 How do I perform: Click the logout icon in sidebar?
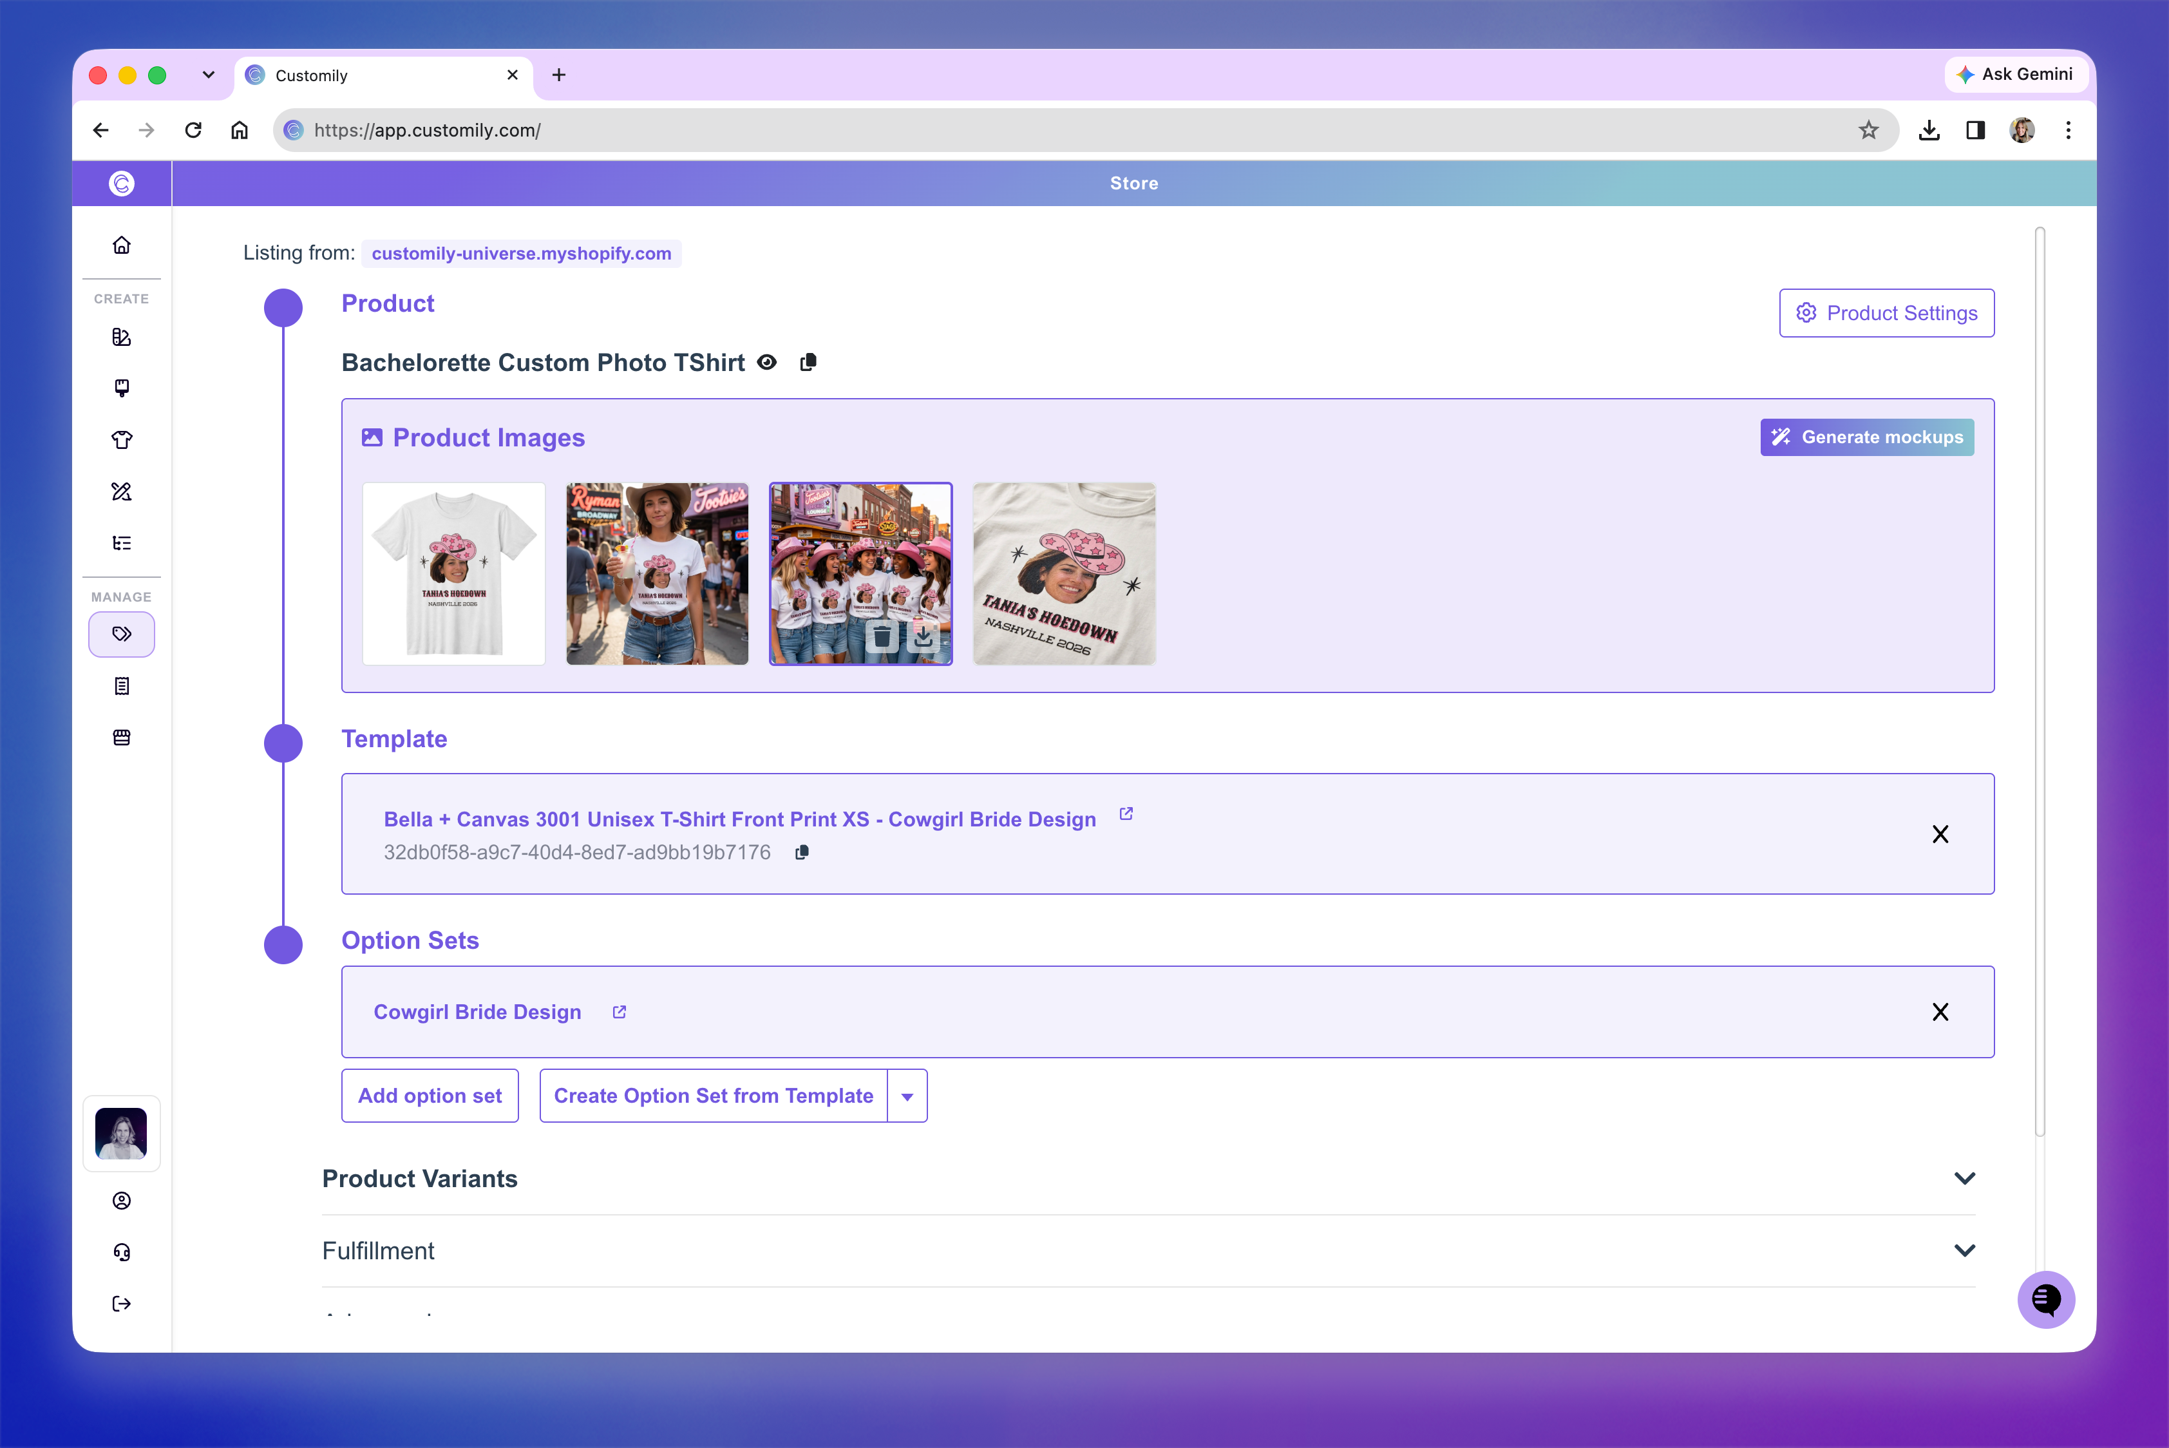click(x=121, y=1304)
